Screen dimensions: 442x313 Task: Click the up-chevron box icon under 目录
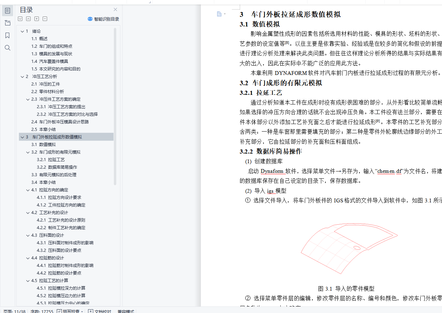tap(29, 19)
